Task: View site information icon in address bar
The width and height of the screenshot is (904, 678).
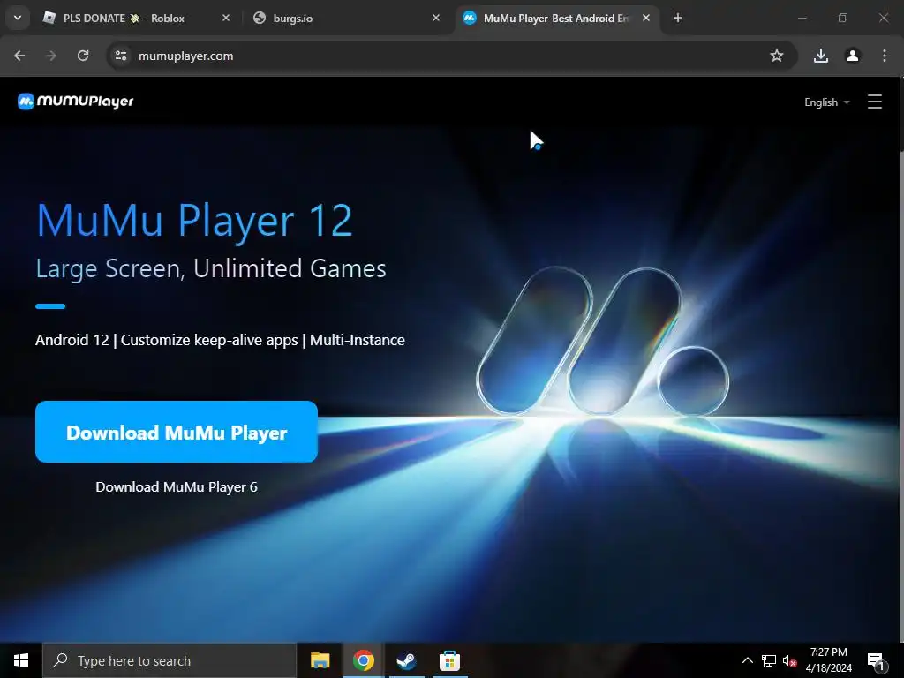Action: pos(121,56)
